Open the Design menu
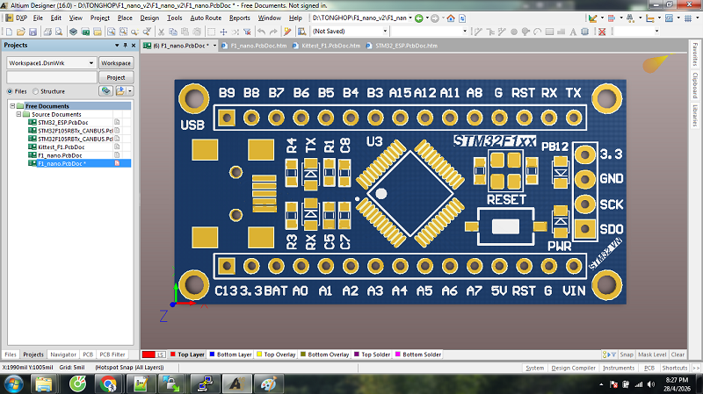This screenshot has height=394, width=703. tap(149, 18)
